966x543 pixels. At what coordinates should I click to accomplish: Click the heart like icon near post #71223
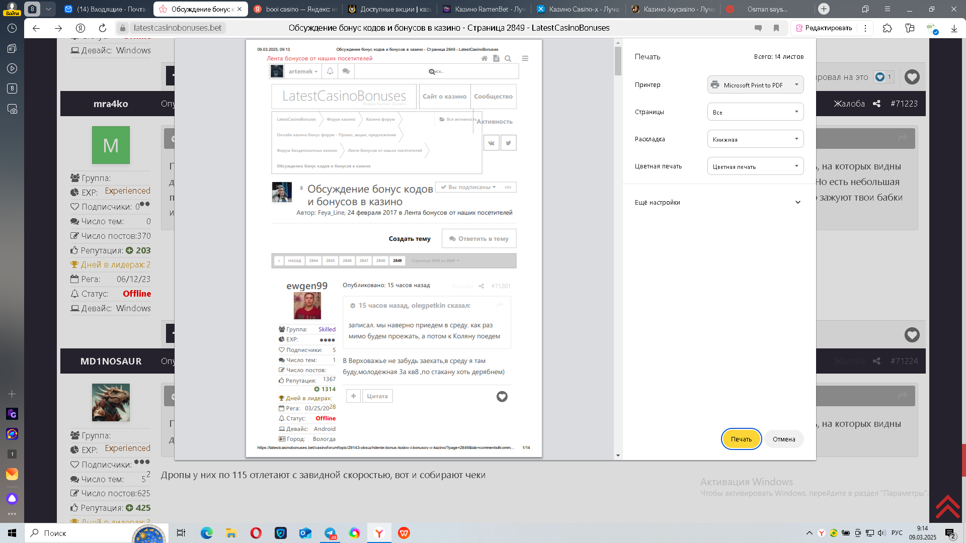912,77
